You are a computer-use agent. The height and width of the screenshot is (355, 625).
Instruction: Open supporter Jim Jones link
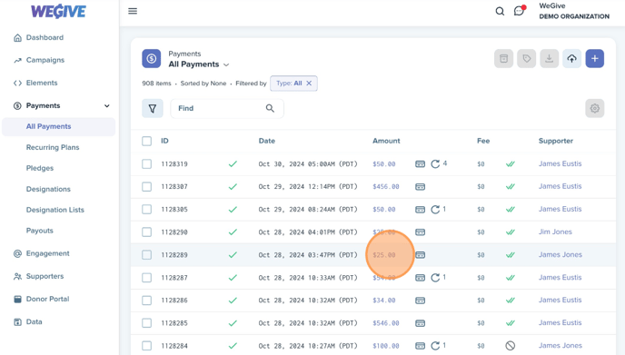click(555, 232)
